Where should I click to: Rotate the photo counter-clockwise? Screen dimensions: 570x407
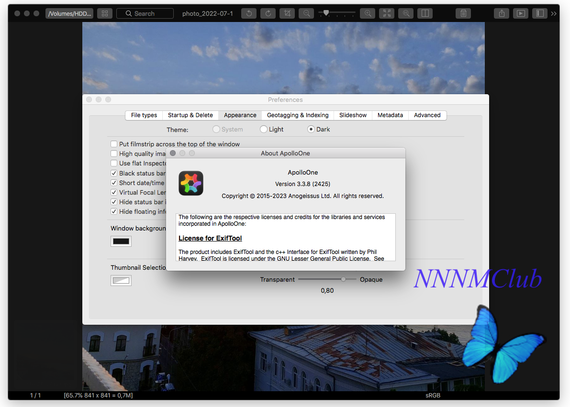click(x=249, y=13)
